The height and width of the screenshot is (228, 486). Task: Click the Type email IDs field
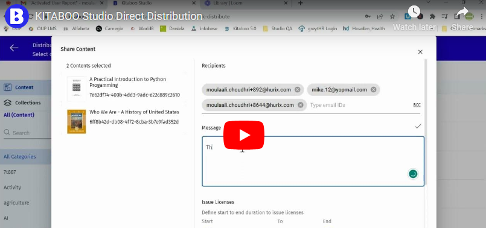tap(360, 105)
